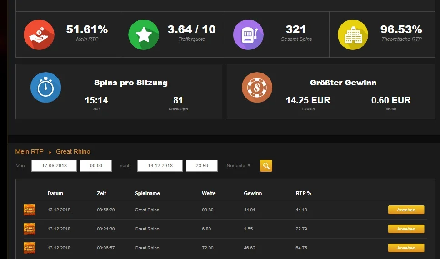Click the Mein RTP breadcrumb link

(30, 151)
